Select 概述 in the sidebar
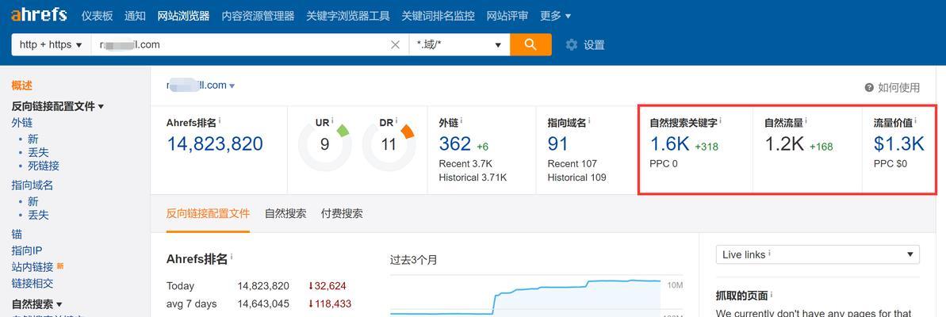This screenshot has width=946, height=317. click(21, 86)
